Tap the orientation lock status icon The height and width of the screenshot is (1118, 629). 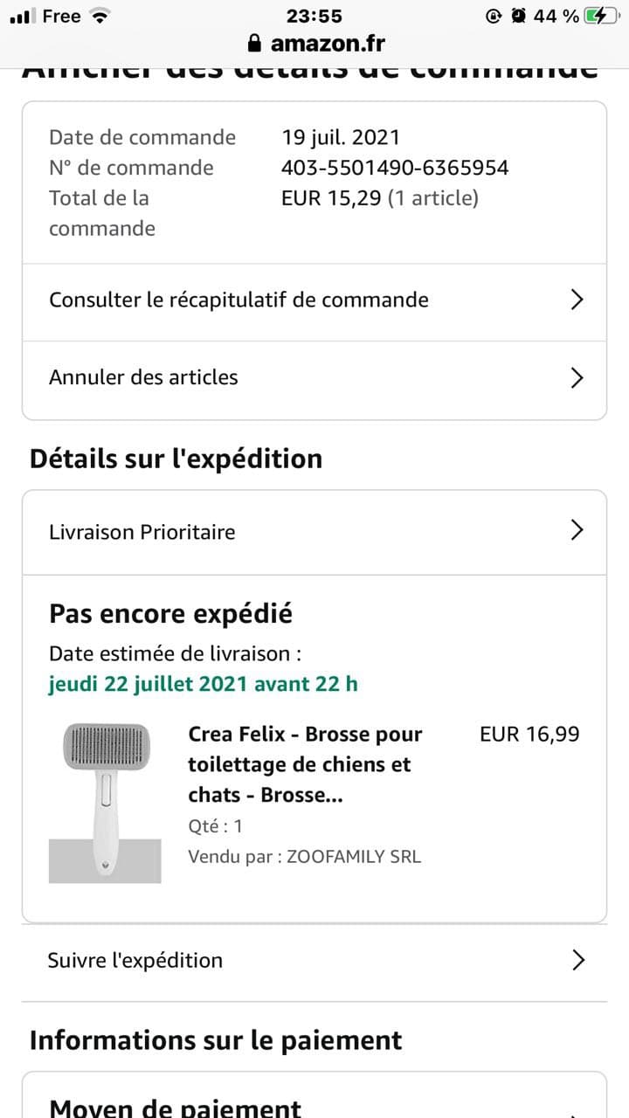(x=494, y=16)
